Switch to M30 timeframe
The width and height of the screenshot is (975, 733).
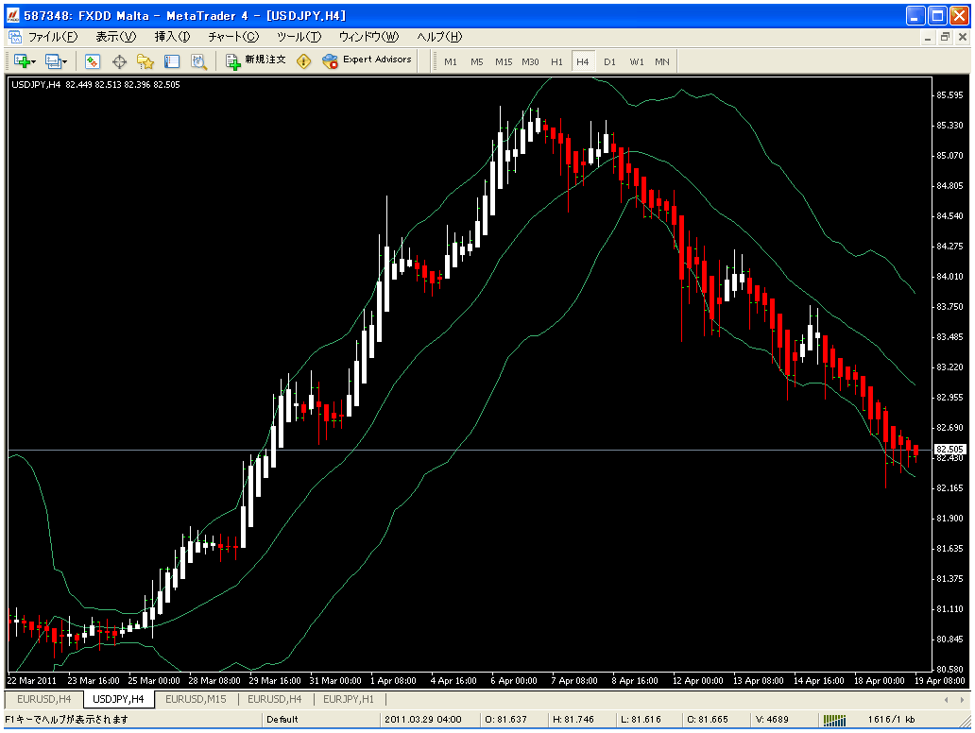point(530,61)
